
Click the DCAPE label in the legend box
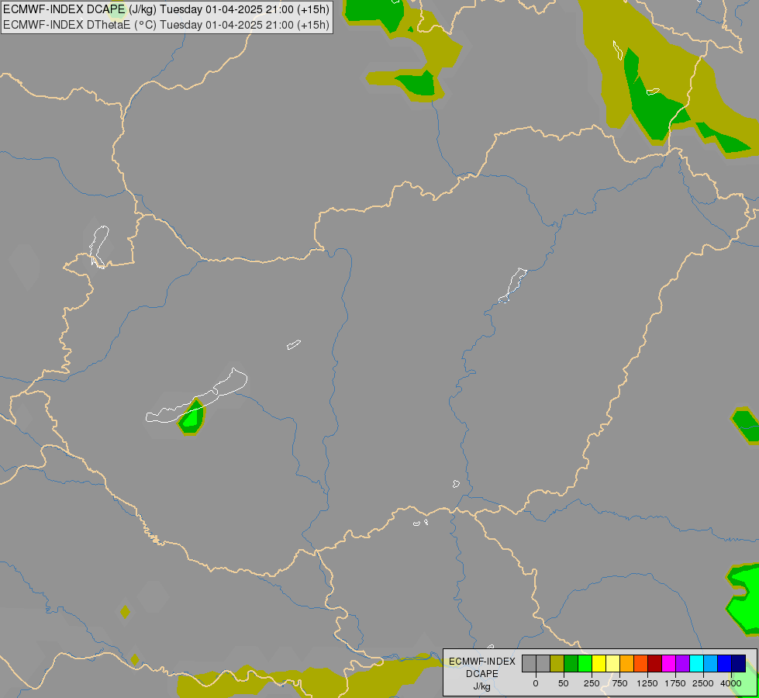tap(482, 674)
